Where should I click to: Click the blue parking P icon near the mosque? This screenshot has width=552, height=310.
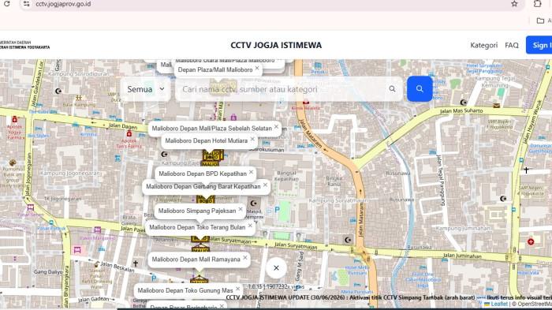[x=277, y=210]
